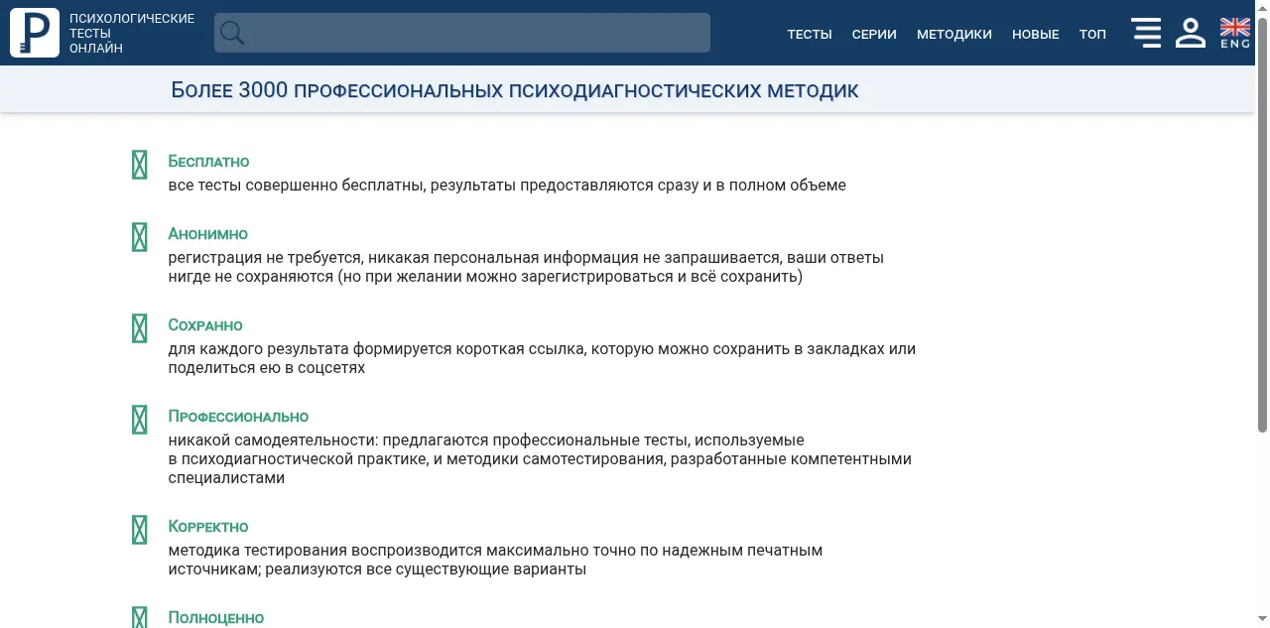The width and height of the screenshot is (1270, 628).
Task: Switch language with the ENG flag icon
Action: click(1235, 33)
